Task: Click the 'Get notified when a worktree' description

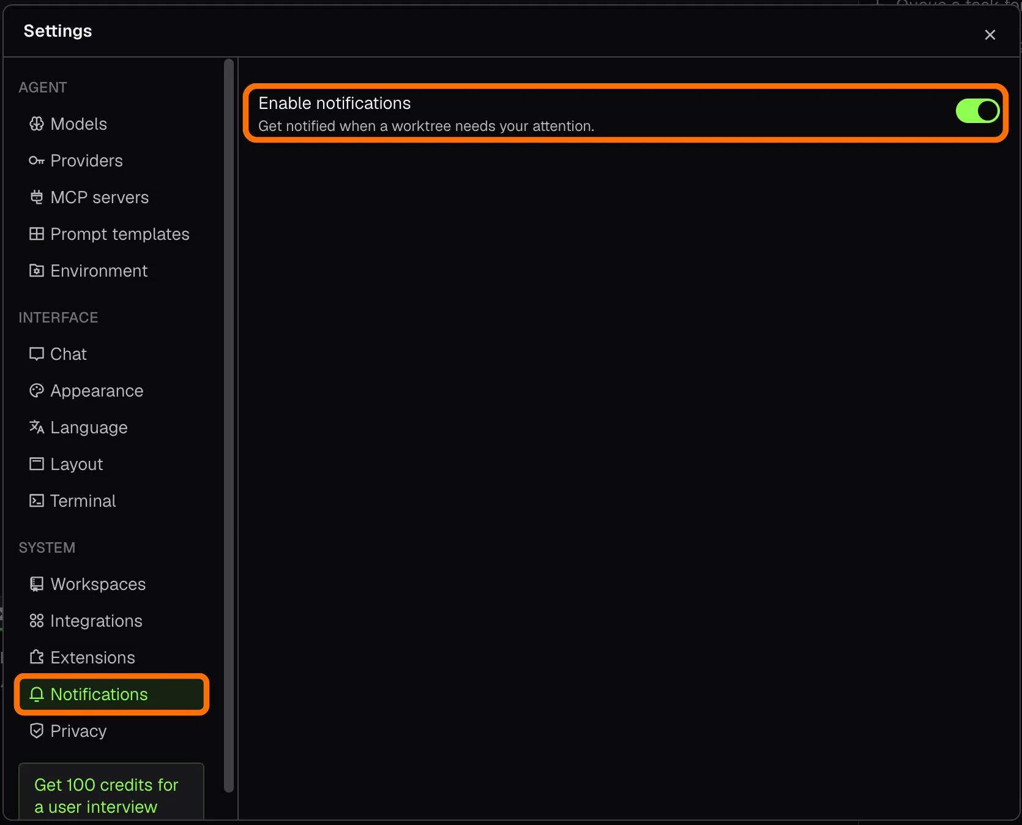Action: point(427,126)
